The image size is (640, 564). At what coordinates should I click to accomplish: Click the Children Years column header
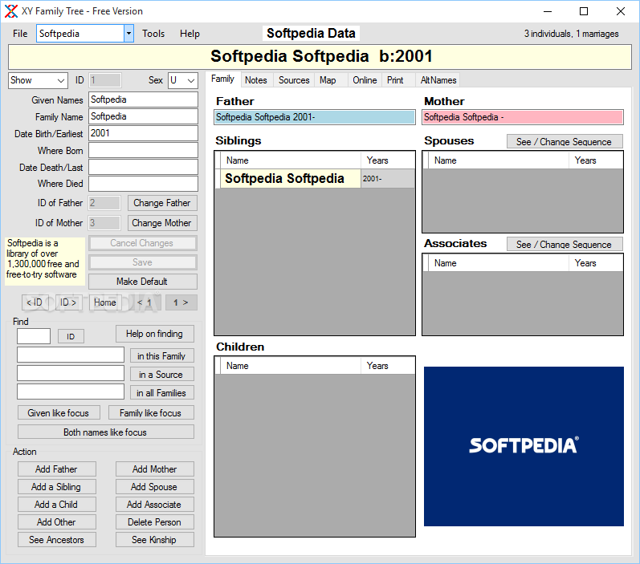(x=388, y=366)
